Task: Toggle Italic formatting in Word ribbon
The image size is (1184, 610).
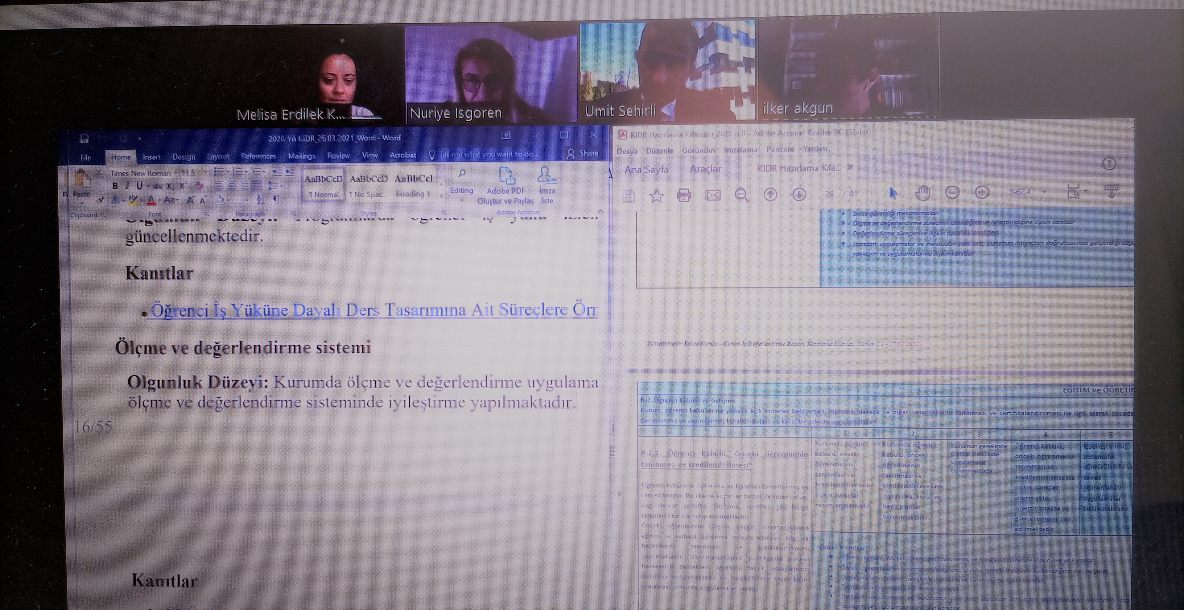Action: point(127,186)
